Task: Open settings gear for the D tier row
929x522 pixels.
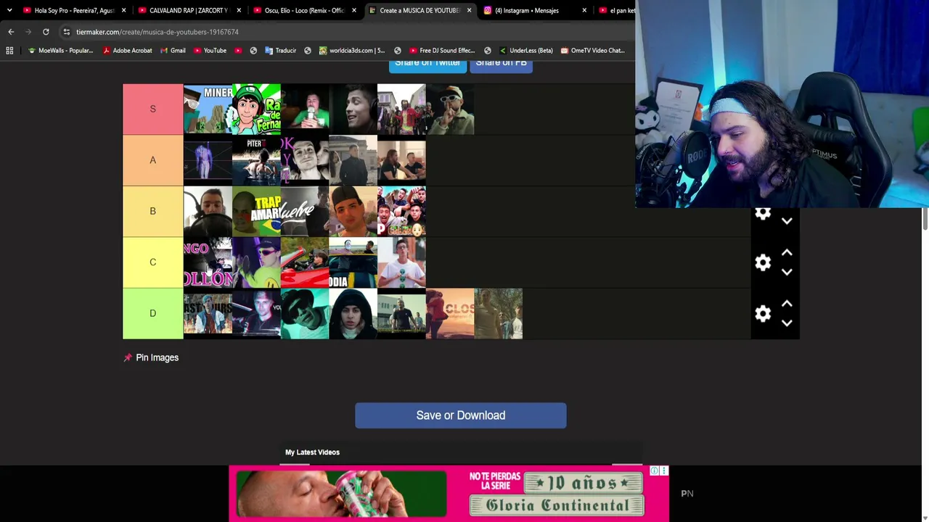Action: [x=763, y=313]
